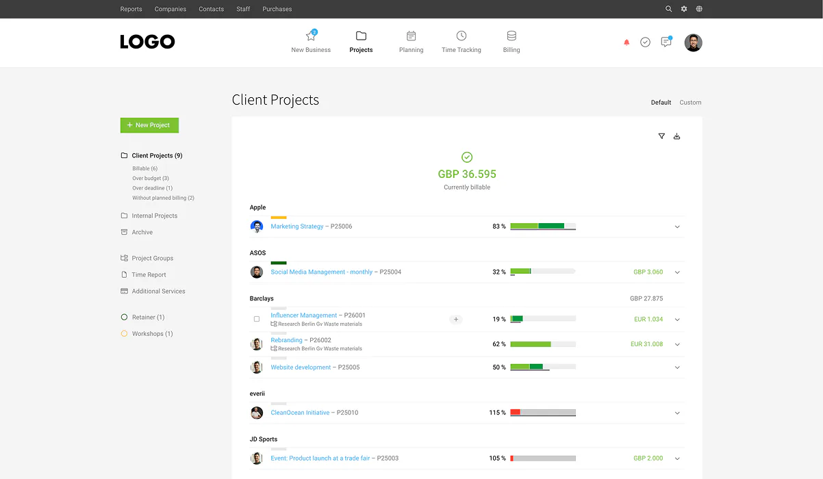Viewport: 823px width, 479px height.
Task: Click the New Project button
Action: [149, 125]
